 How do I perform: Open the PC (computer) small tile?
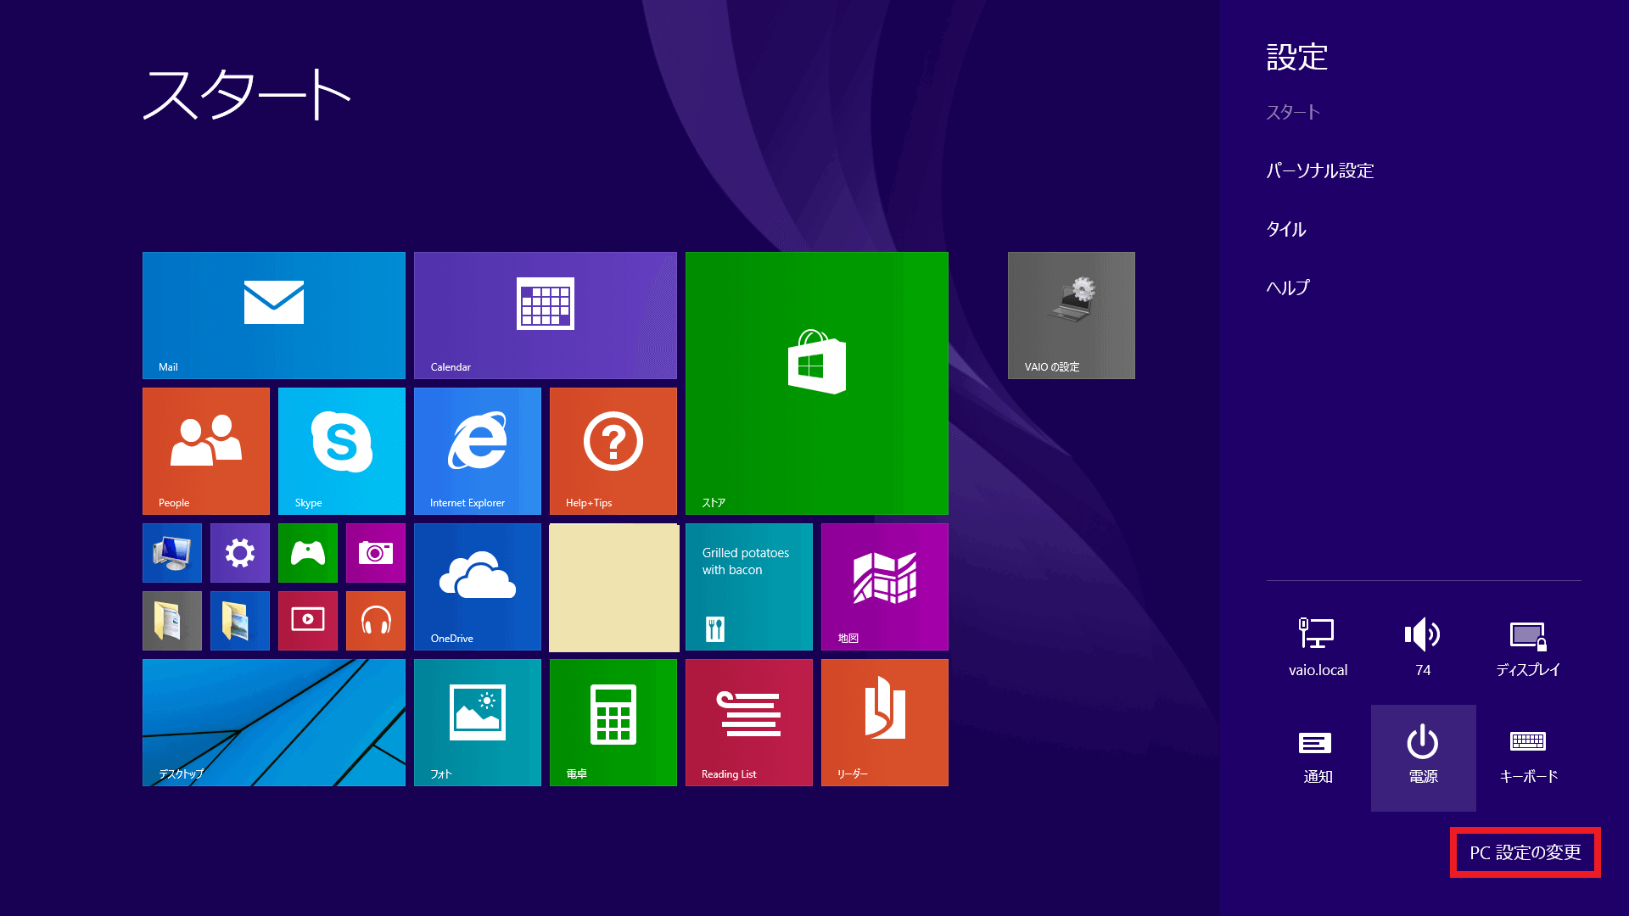coord(172,553)
